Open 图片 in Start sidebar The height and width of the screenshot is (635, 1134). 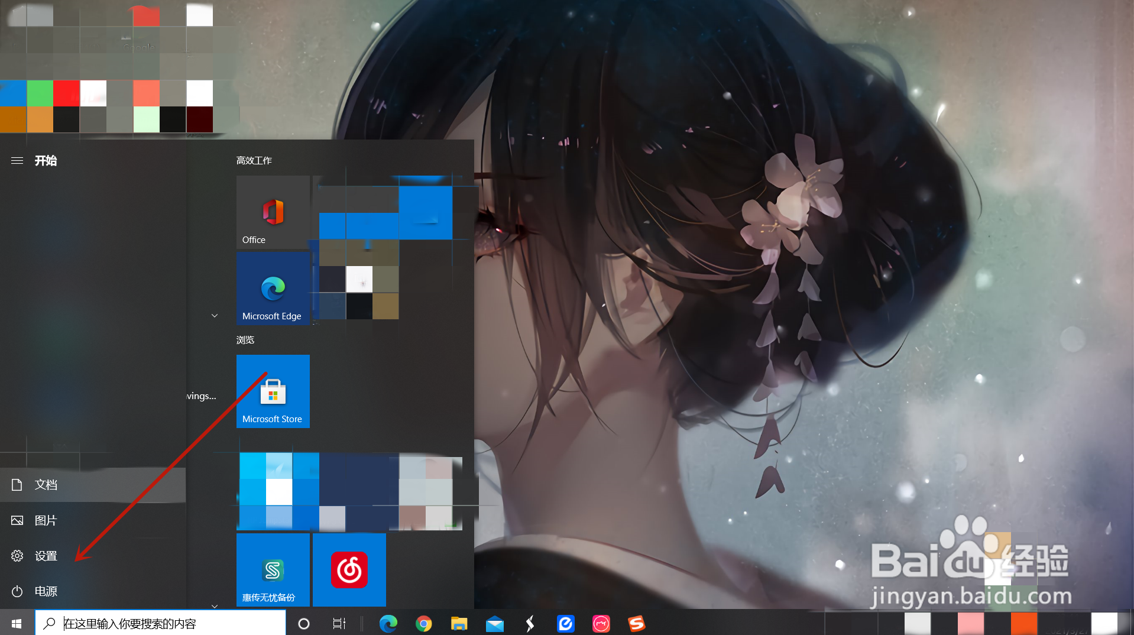click(93, 520)
